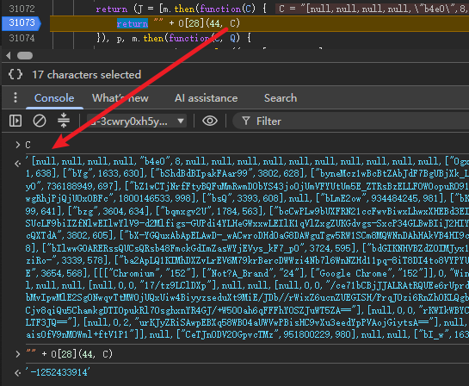
Task: Toggle the console sidebar panel icon
Action: (15, 121)
